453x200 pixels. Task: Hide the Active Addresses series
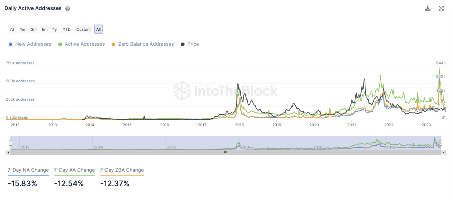click(x=81, y=44)
